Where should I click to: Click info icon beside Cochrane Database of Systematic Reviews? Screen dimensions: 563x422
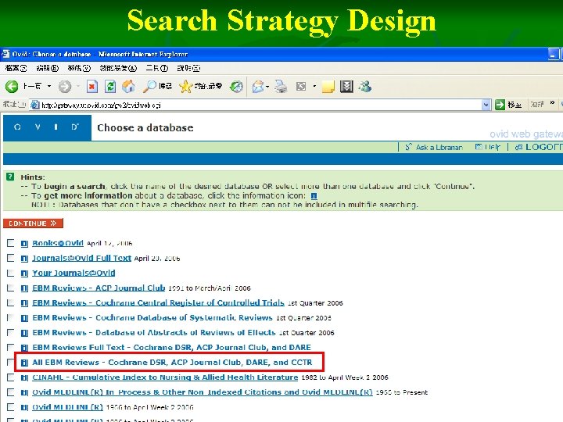point(24,318)
